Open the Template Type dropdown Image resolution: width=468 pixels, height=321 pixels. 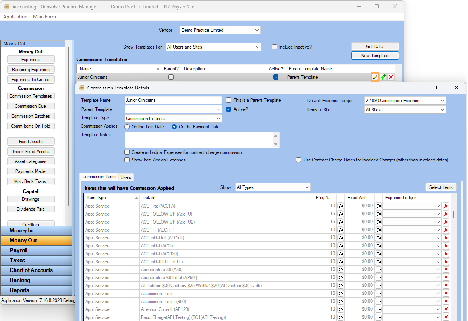(x=218, y=119)
